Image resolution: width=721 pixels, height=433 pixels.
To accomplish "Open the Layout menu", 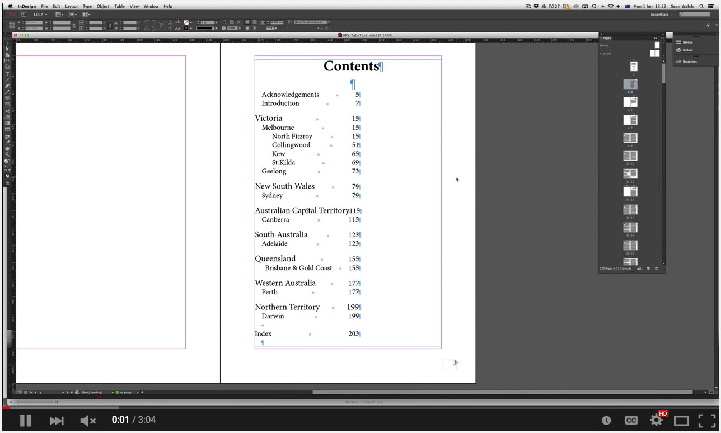I will tap(71, 6).
